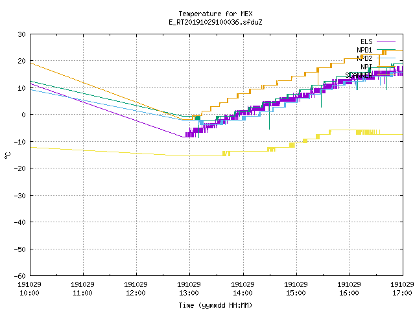Viewport: 415px width, 311px height.
Task: Click the x-axis tick label 191029 12:00
Action: [x=136, y=289]
